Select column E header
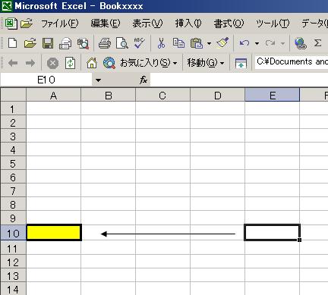 click(x=272, y=96)
